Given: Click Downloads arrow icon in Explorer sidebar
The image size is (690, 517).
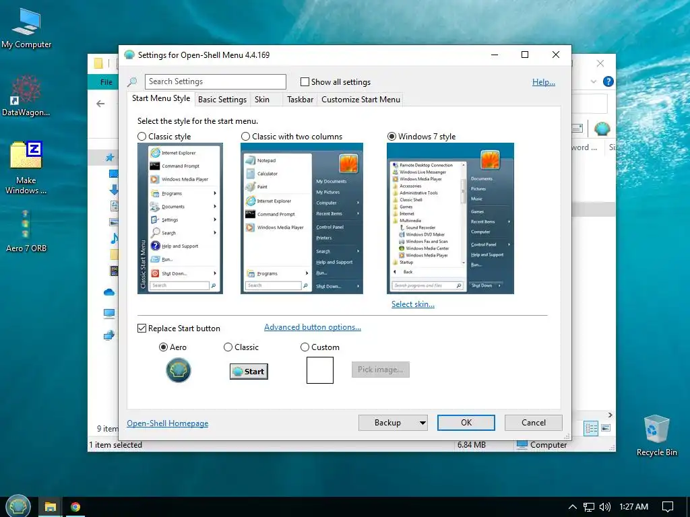Looking at the screenshot, I should [x=113, y=189].
